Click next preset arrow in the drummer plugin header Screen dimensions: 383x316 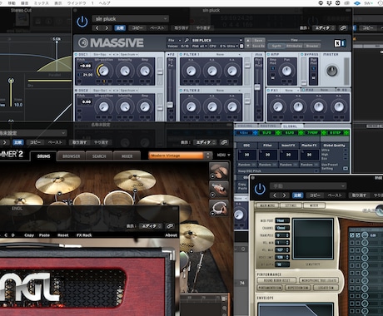pos(4,142)
